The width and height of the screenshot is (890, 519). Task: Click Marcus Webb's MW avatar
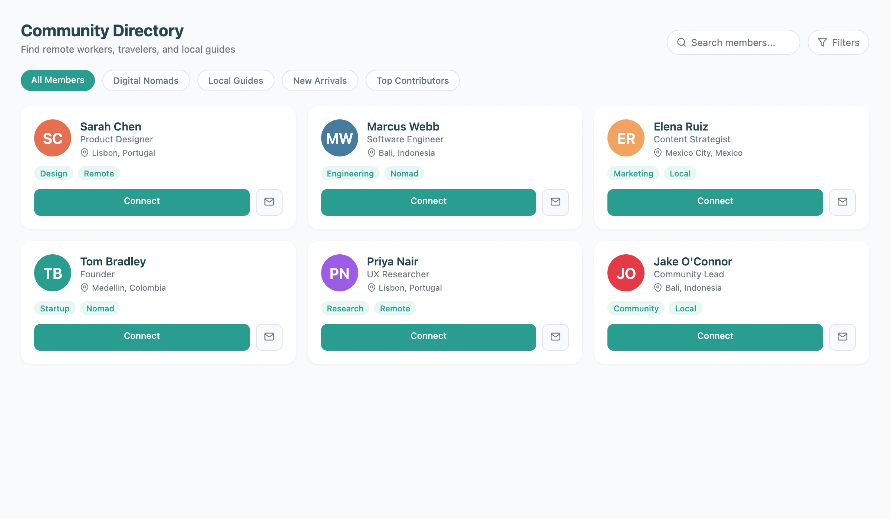coord(339,138)
